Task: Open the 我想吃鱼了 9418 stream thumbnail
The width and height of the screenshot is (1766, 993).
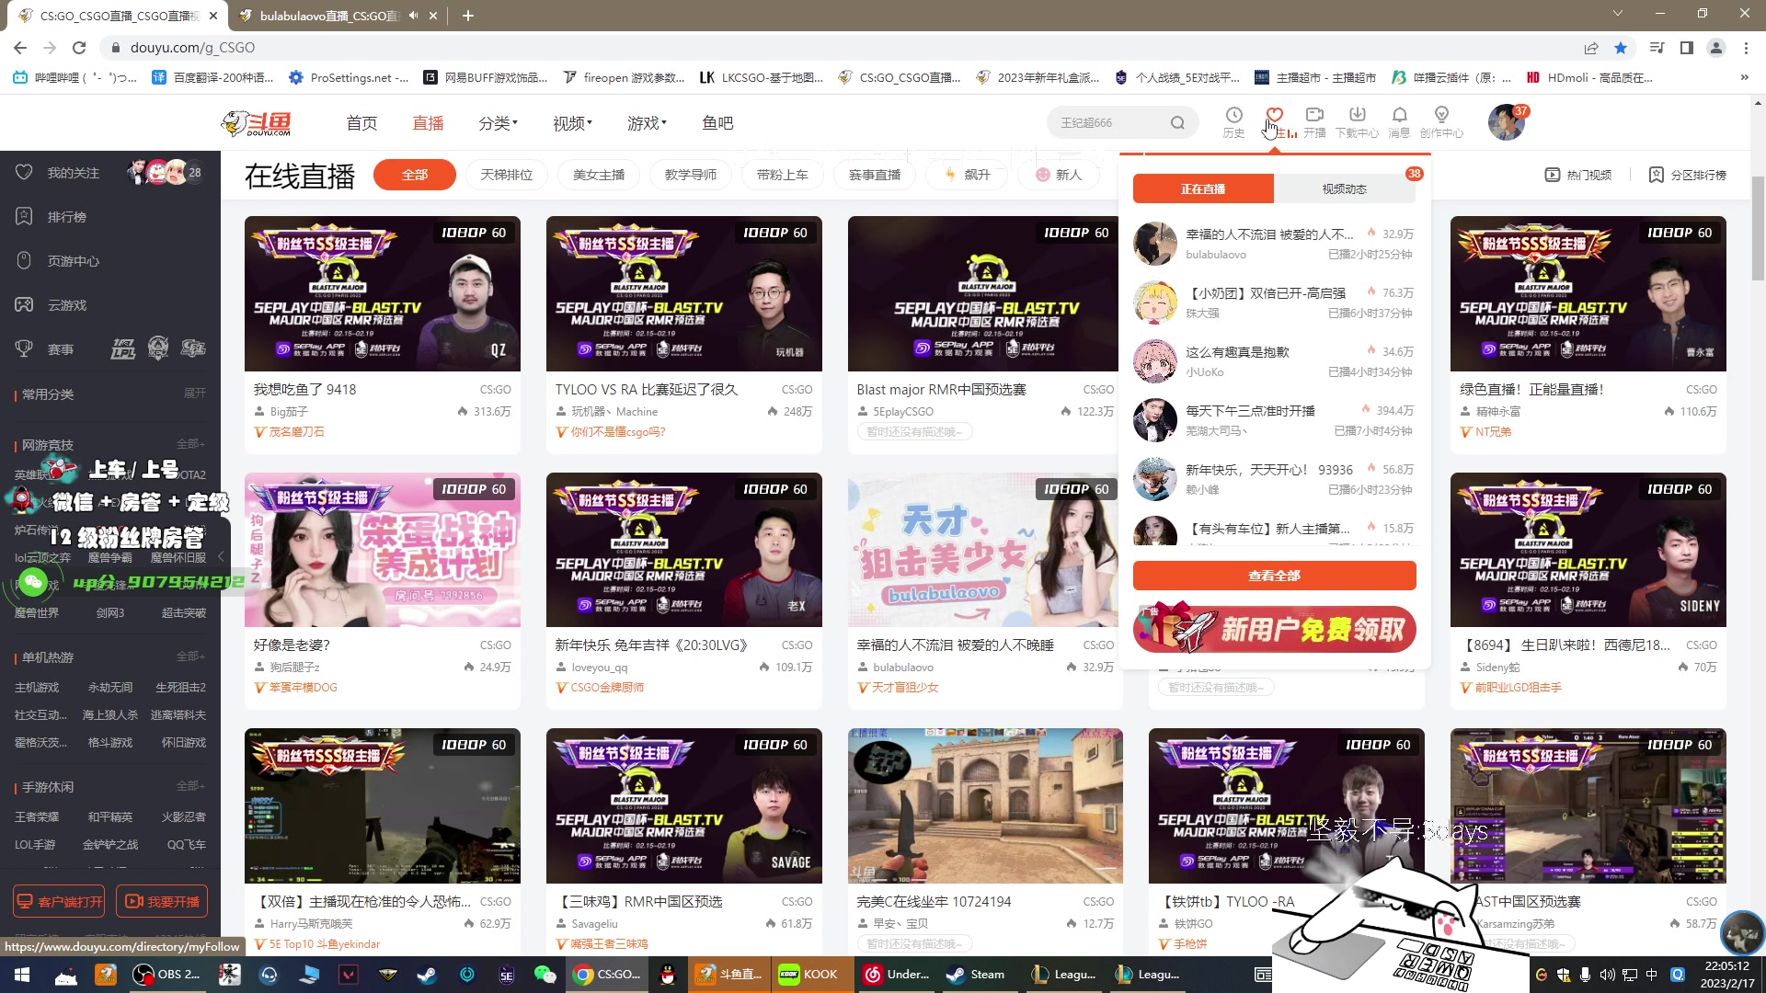Action: point(383,294)
